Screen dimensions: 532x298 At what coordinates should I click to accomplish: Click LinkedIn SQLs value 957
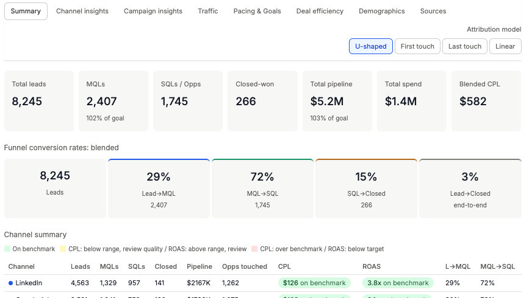[134, 283]
